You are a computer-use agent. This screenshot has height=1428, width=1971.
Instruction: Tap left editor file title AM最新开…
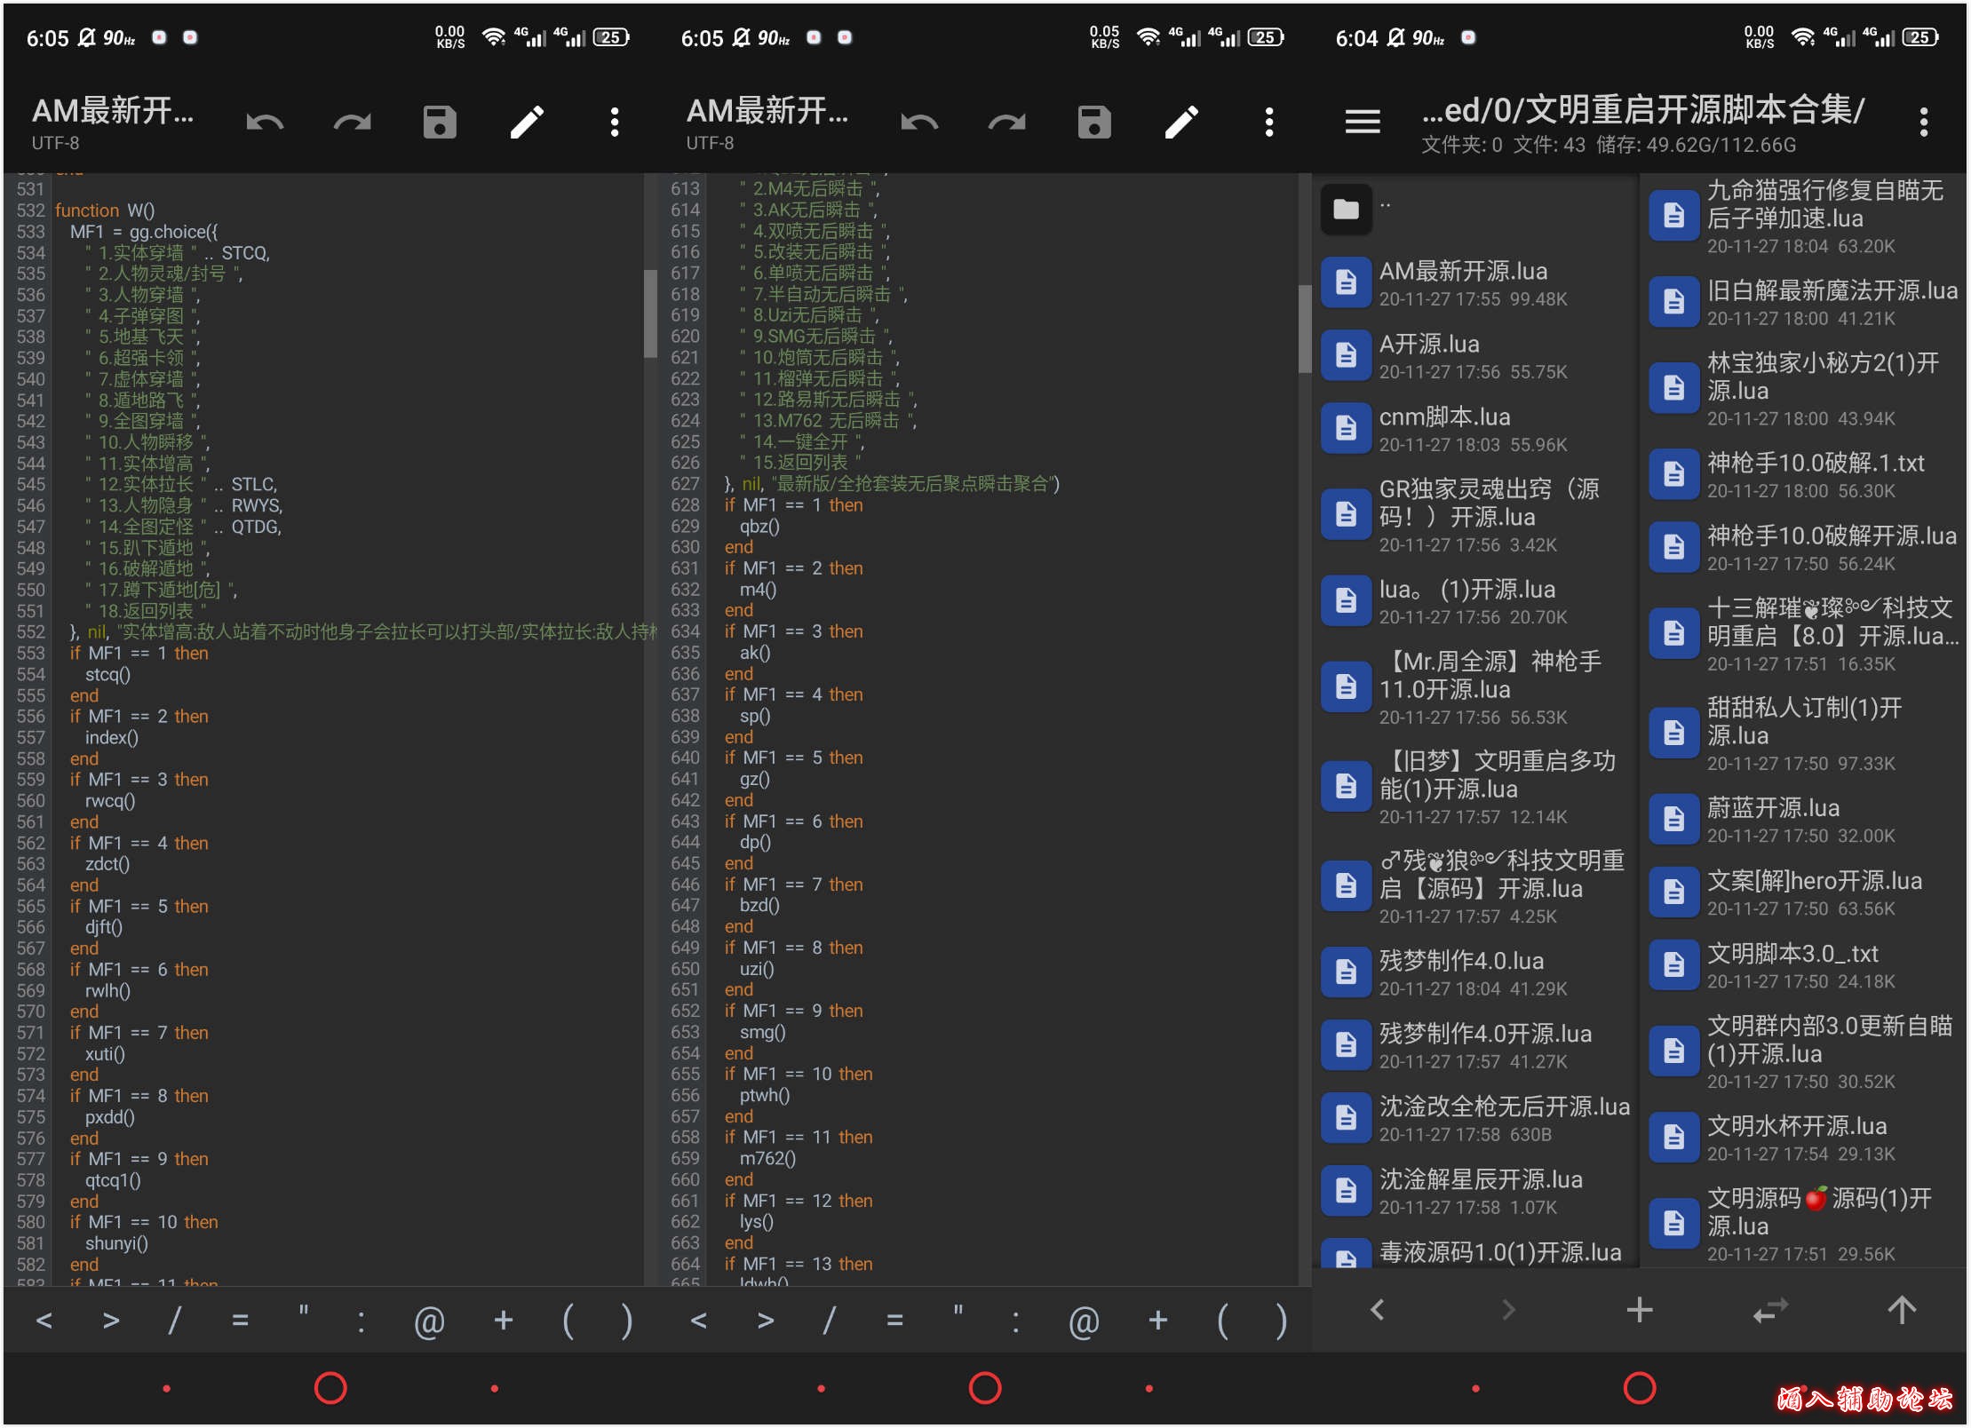(x=113, y=110)
